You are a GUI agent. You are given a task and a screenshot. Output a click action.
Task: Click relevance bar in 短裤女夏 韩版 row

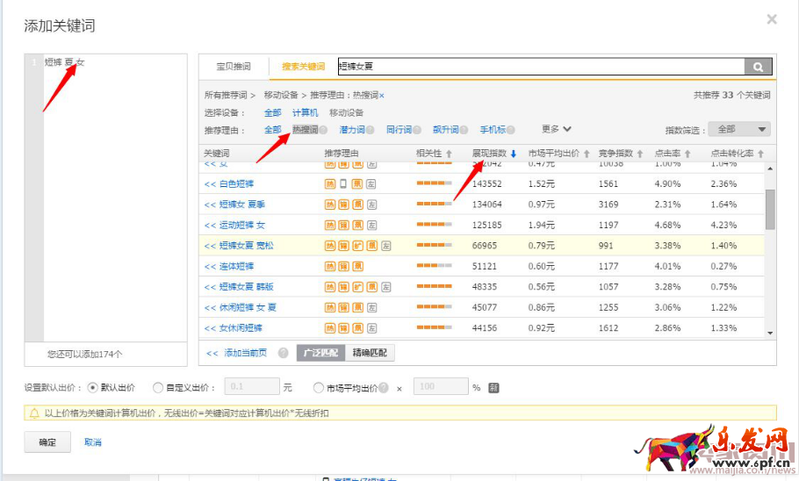434,286
